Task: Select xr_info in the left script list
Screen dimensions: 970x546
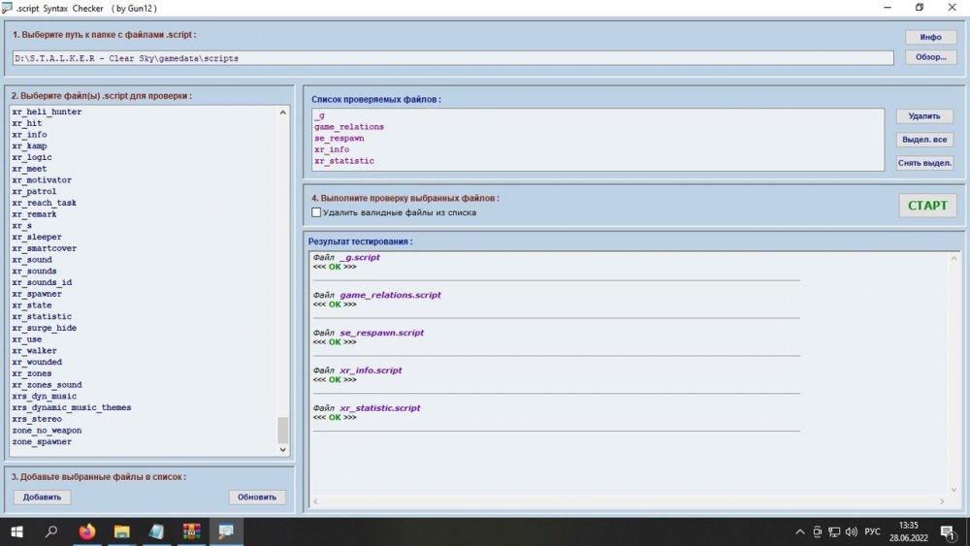Action: [30, 135]
